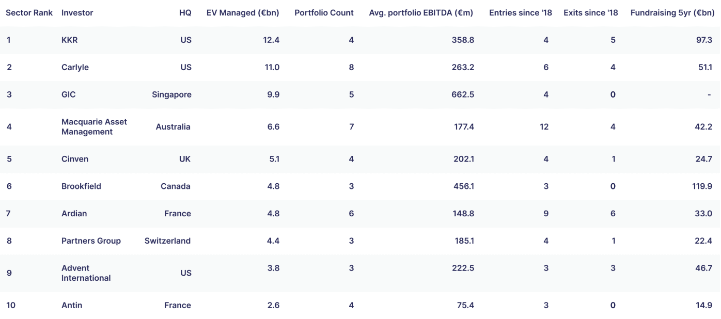Screen dimensions: 721x319
Task: Click the Portfolio Count column header
Action: (x=324, y=13)
